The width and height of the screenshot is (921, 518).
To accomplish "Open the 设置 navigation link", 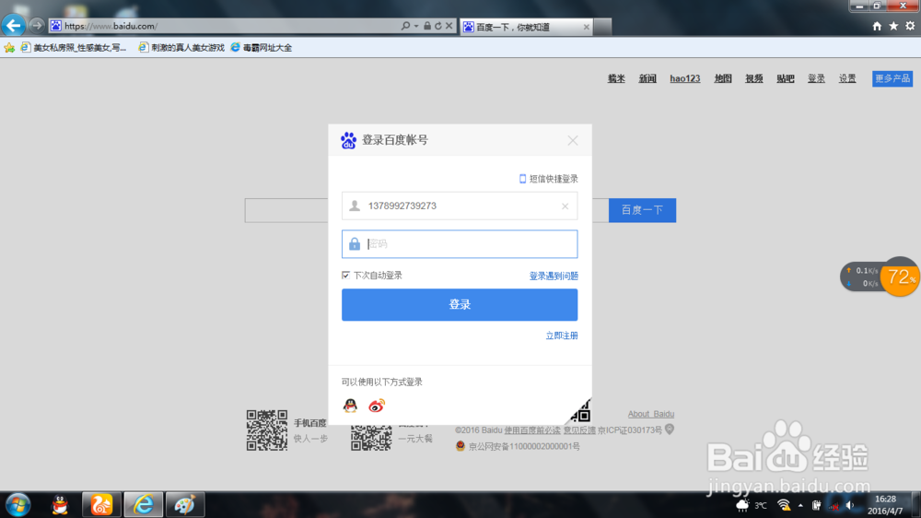I will [x=847, y=78].
